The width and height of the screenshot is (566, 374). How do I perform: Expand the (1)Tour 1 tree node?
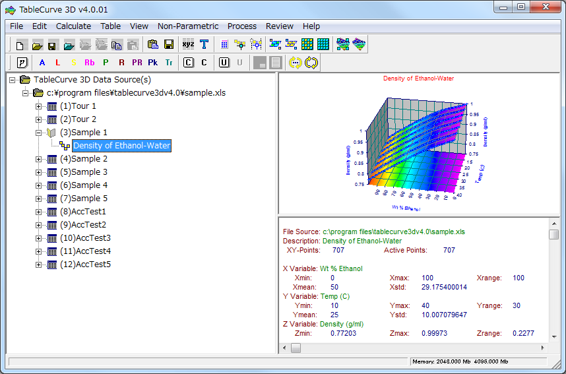pos(39,106)
